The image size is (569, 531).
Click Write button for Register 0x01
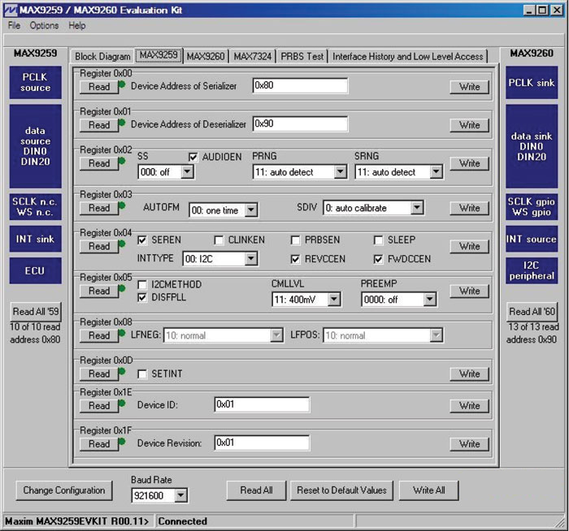[x=470, y=125]
